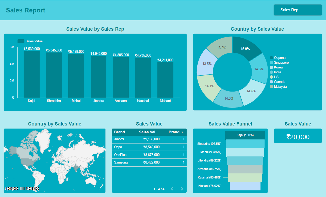The height and width of the screenshot is (197, 326).
Task: Click the 14.6% slice of the donut chart
Action: [259, 68]
